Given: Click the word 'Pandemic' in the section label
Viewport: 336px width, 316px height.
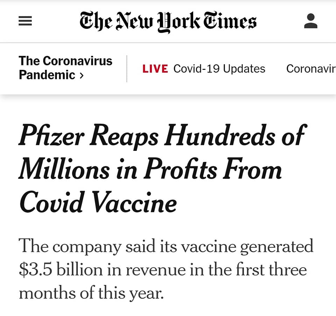Looking at the screenshot, I should [47, 75].
